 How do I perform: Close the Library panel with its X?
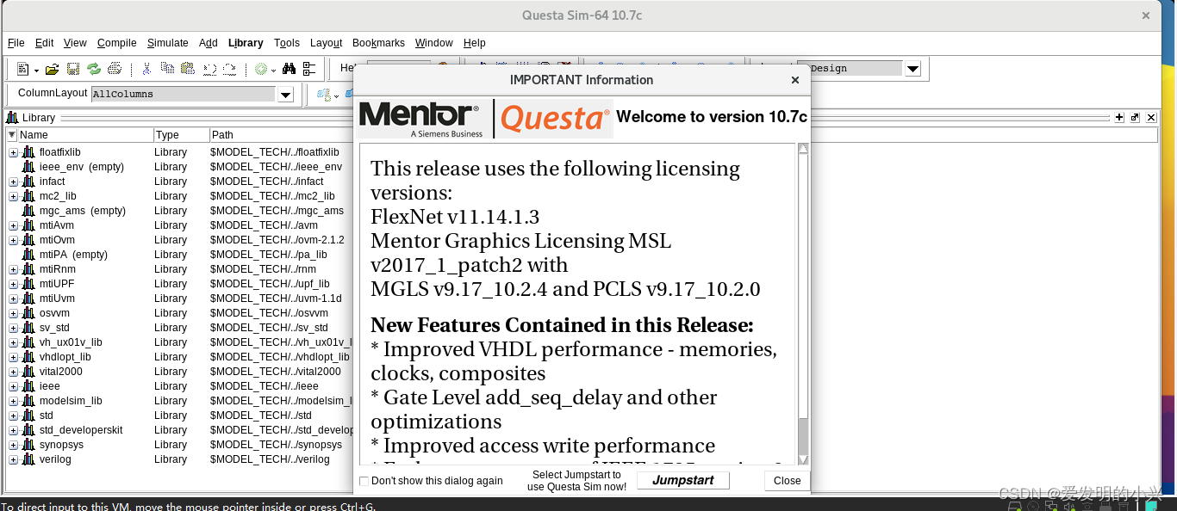coord(1151,117)
